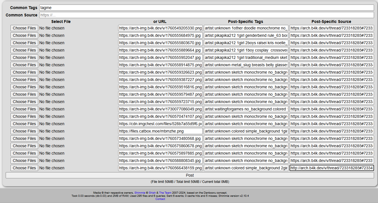Edit the URL field with 1760575860678.png
378x203 pixels.
click(160, 146)
